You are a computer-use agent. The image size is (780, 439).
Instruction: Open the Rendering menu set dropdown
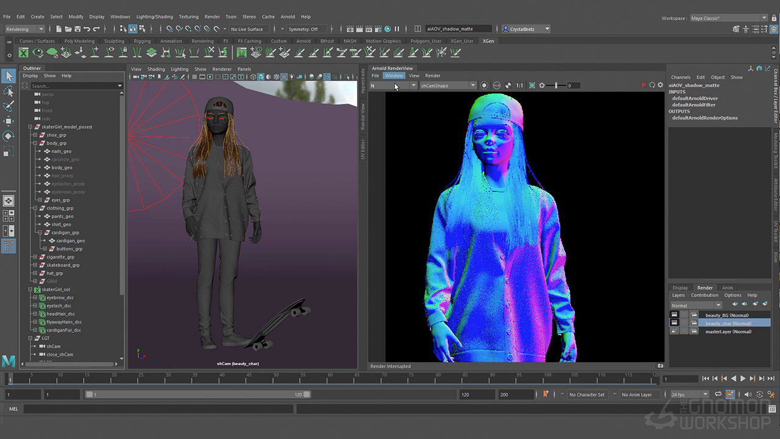(x=24, y=29)
